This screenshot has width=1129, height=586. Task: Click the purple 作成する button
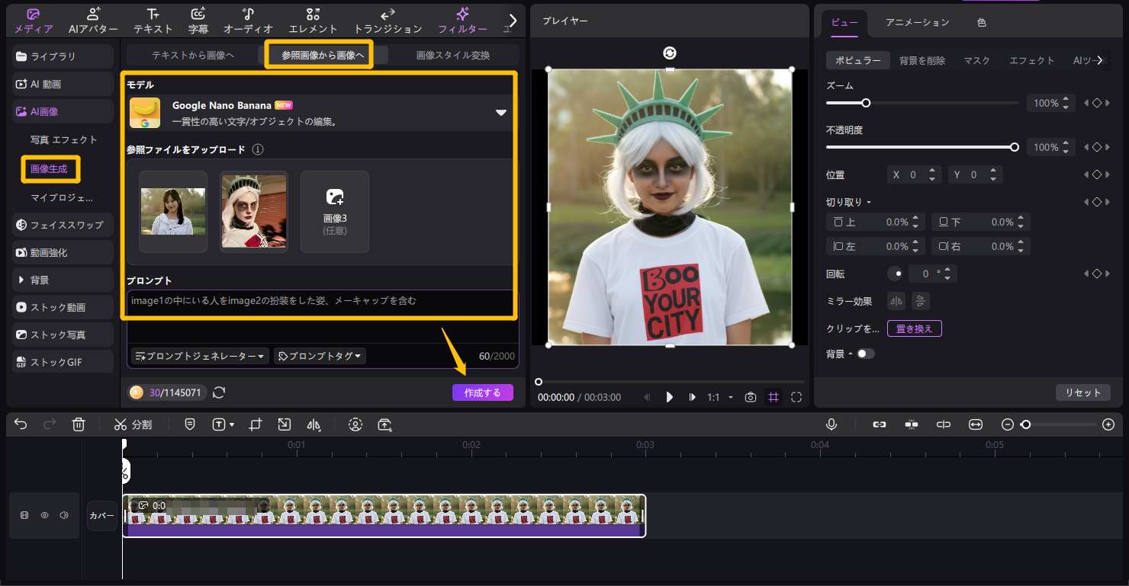pos(482,392)
